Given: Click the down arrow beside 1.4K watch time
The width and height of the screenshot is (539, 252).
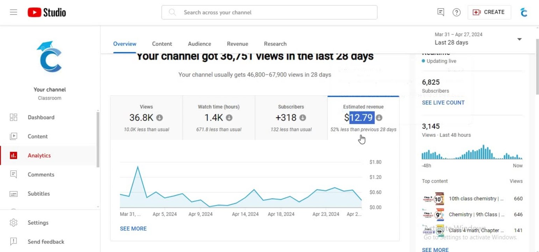Looking at the screenshot, I should point(229,118).
